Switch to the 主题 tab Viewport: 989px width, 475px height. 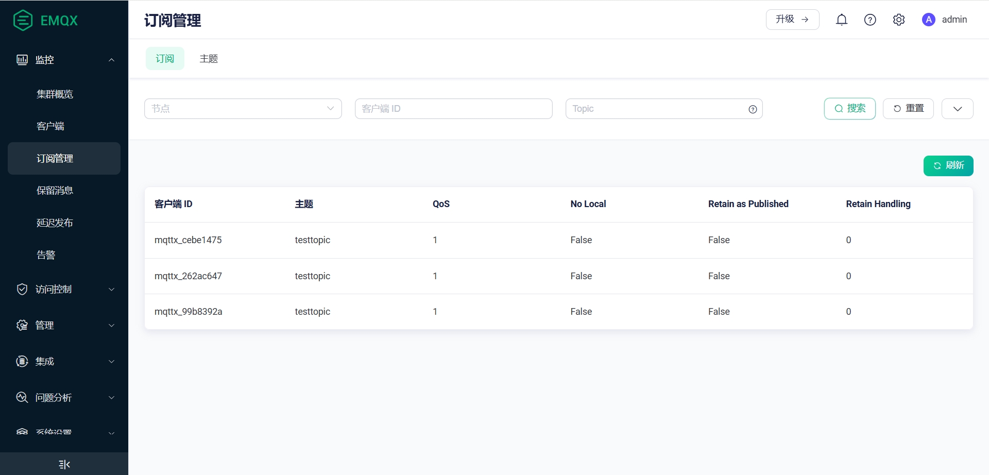[209, 59]
